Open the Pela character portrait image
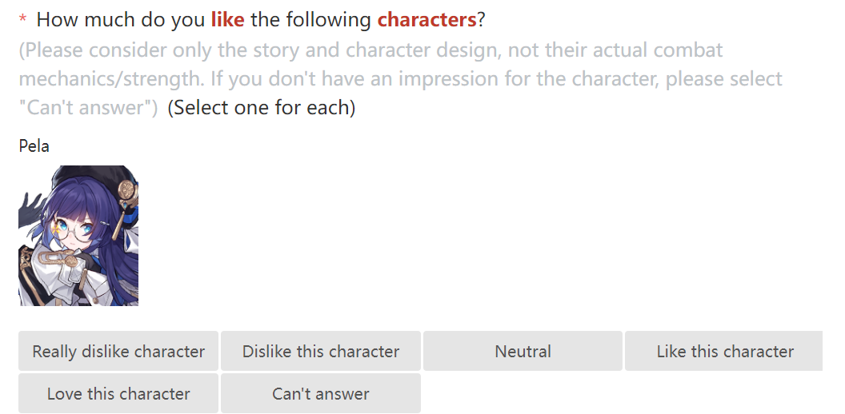Image resolution: width=845 pixels, height=414 pixels. pyautogui.click(x=78, y=236)
